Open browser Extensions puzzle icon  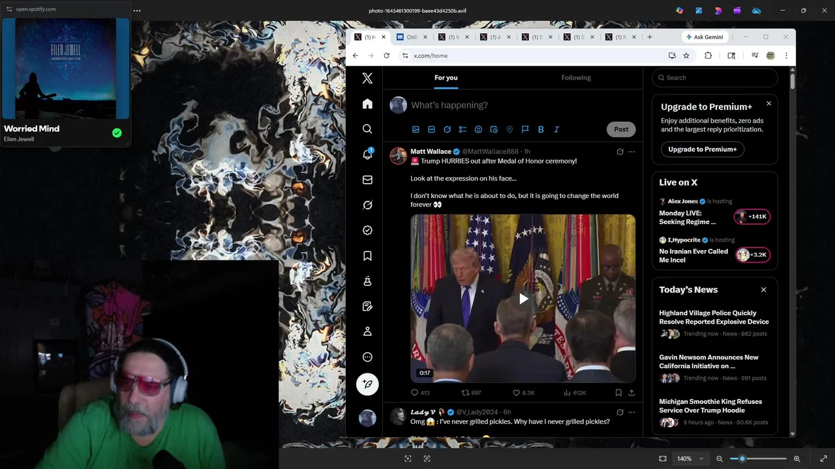coord(708,55)
